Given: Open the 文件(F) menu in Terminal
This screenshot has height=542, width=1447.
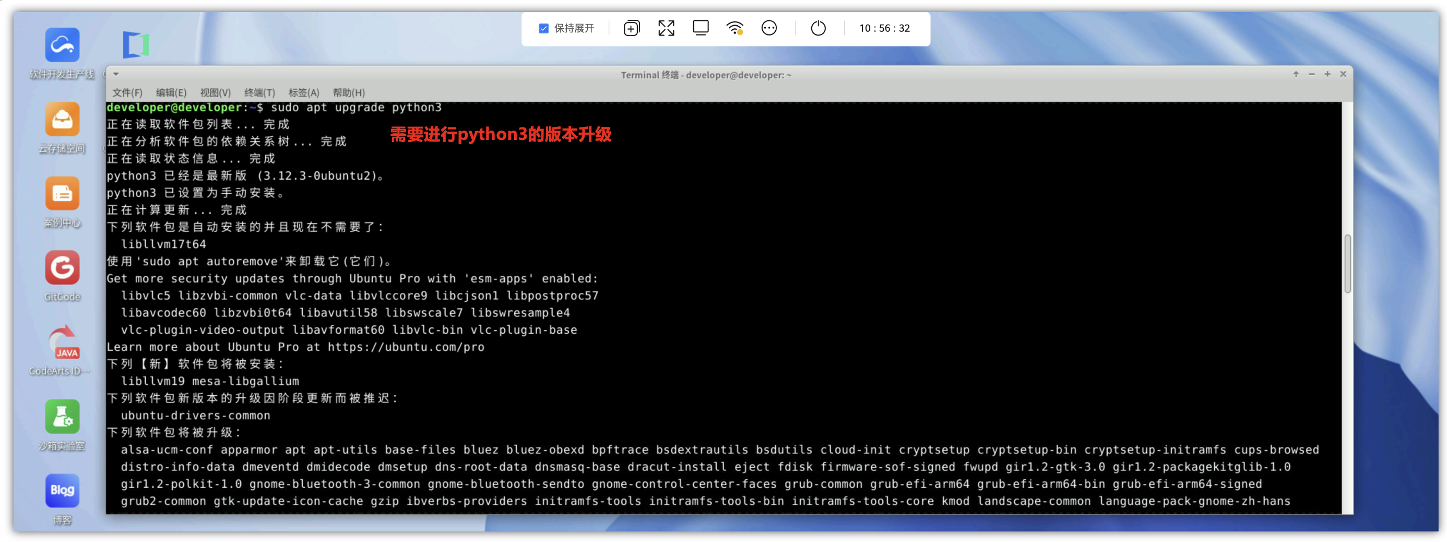Looking at the screenshot, I should point(127,92).
